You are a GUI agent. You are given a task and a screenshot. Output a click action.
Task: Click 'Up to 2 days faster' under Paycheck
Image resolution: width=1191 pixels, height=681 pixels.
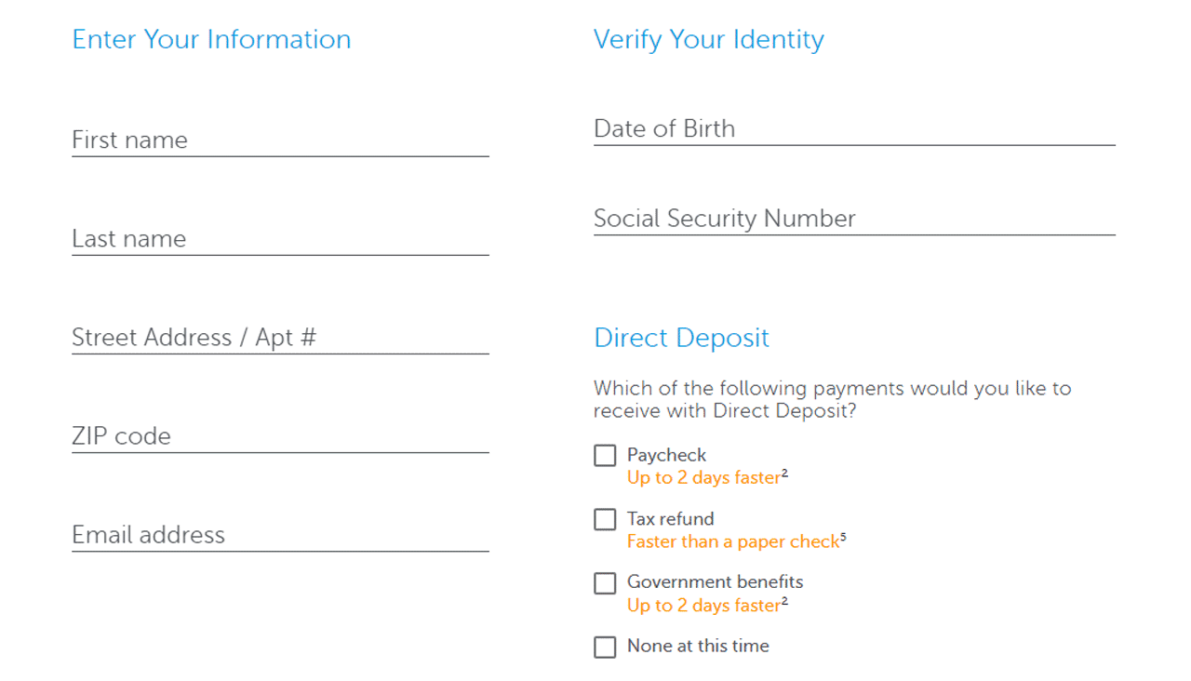701,477
